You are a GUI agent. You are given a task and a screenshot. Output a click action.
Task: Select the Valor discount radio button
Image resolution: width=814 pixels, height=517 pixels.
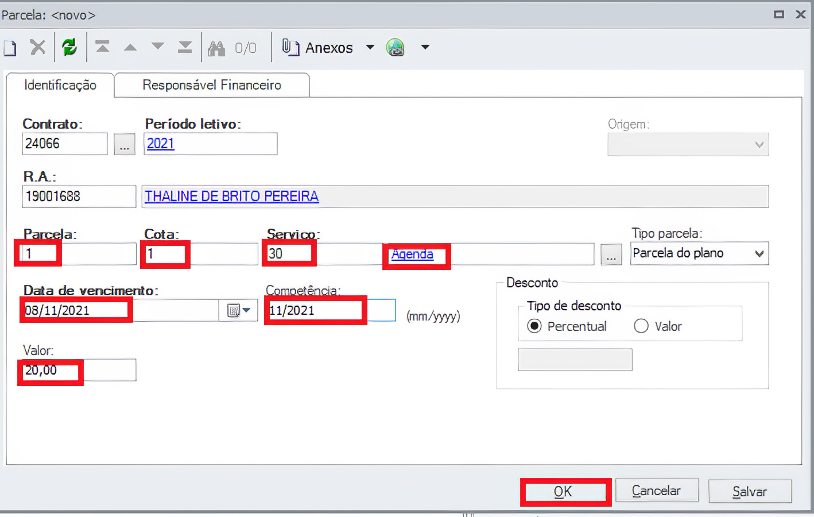coord(641,326)
